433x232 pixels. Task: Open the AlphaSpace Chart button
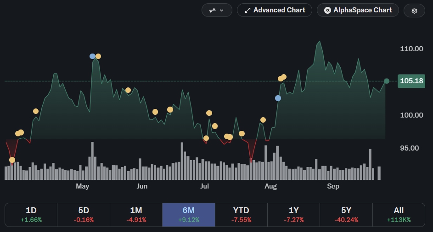click(358, 10)
